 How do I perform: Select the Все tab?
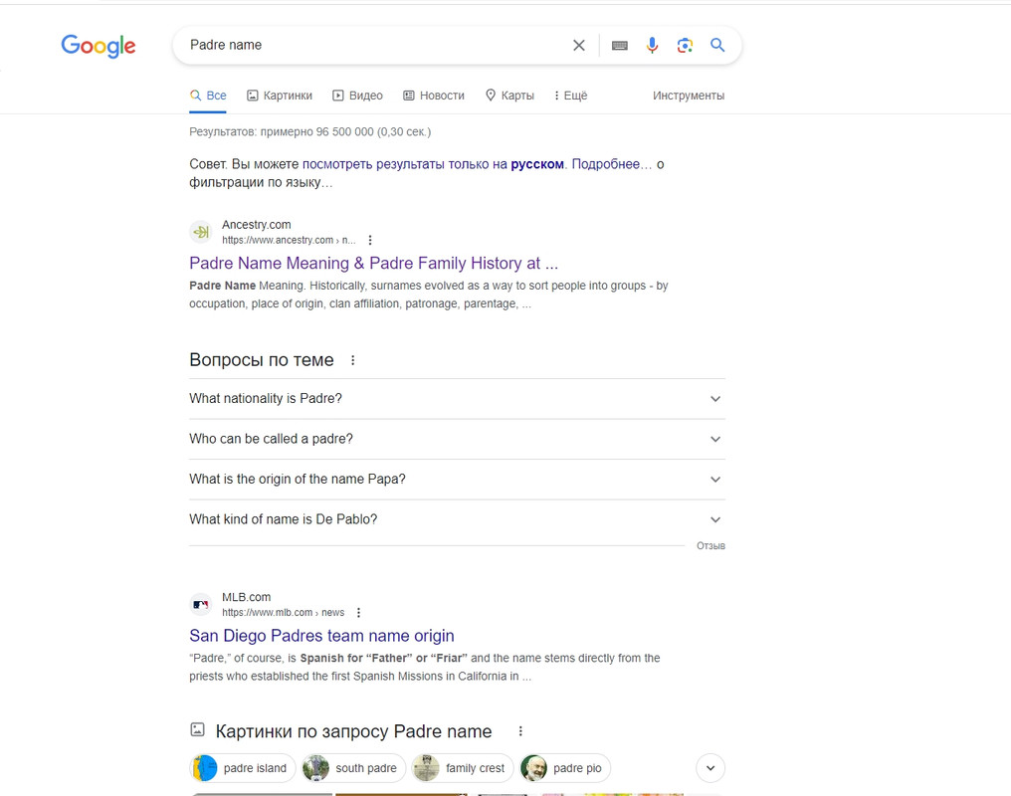tap(208, 96)
